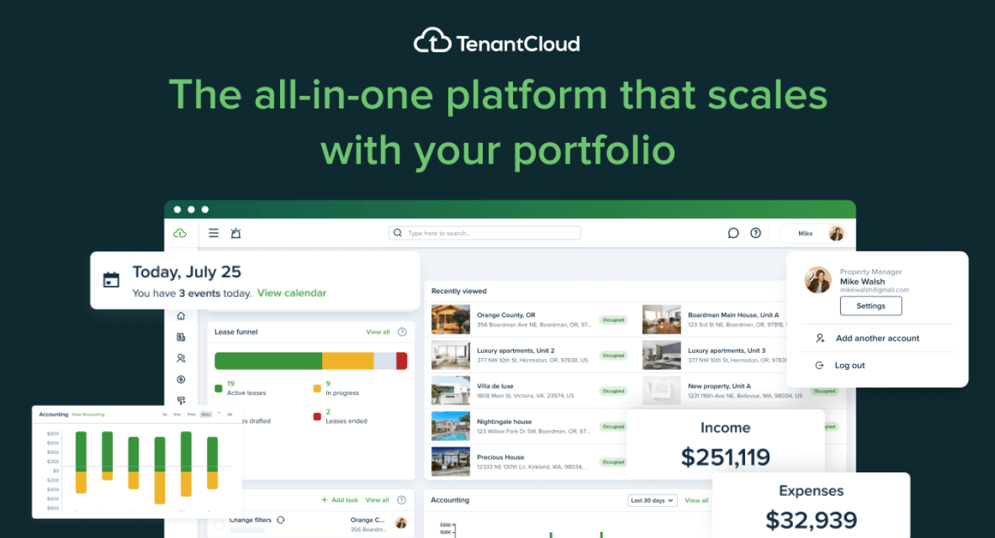Select Log out from the account menu
The height and width of the screenshot is (538, 995).
coord(849,365)
